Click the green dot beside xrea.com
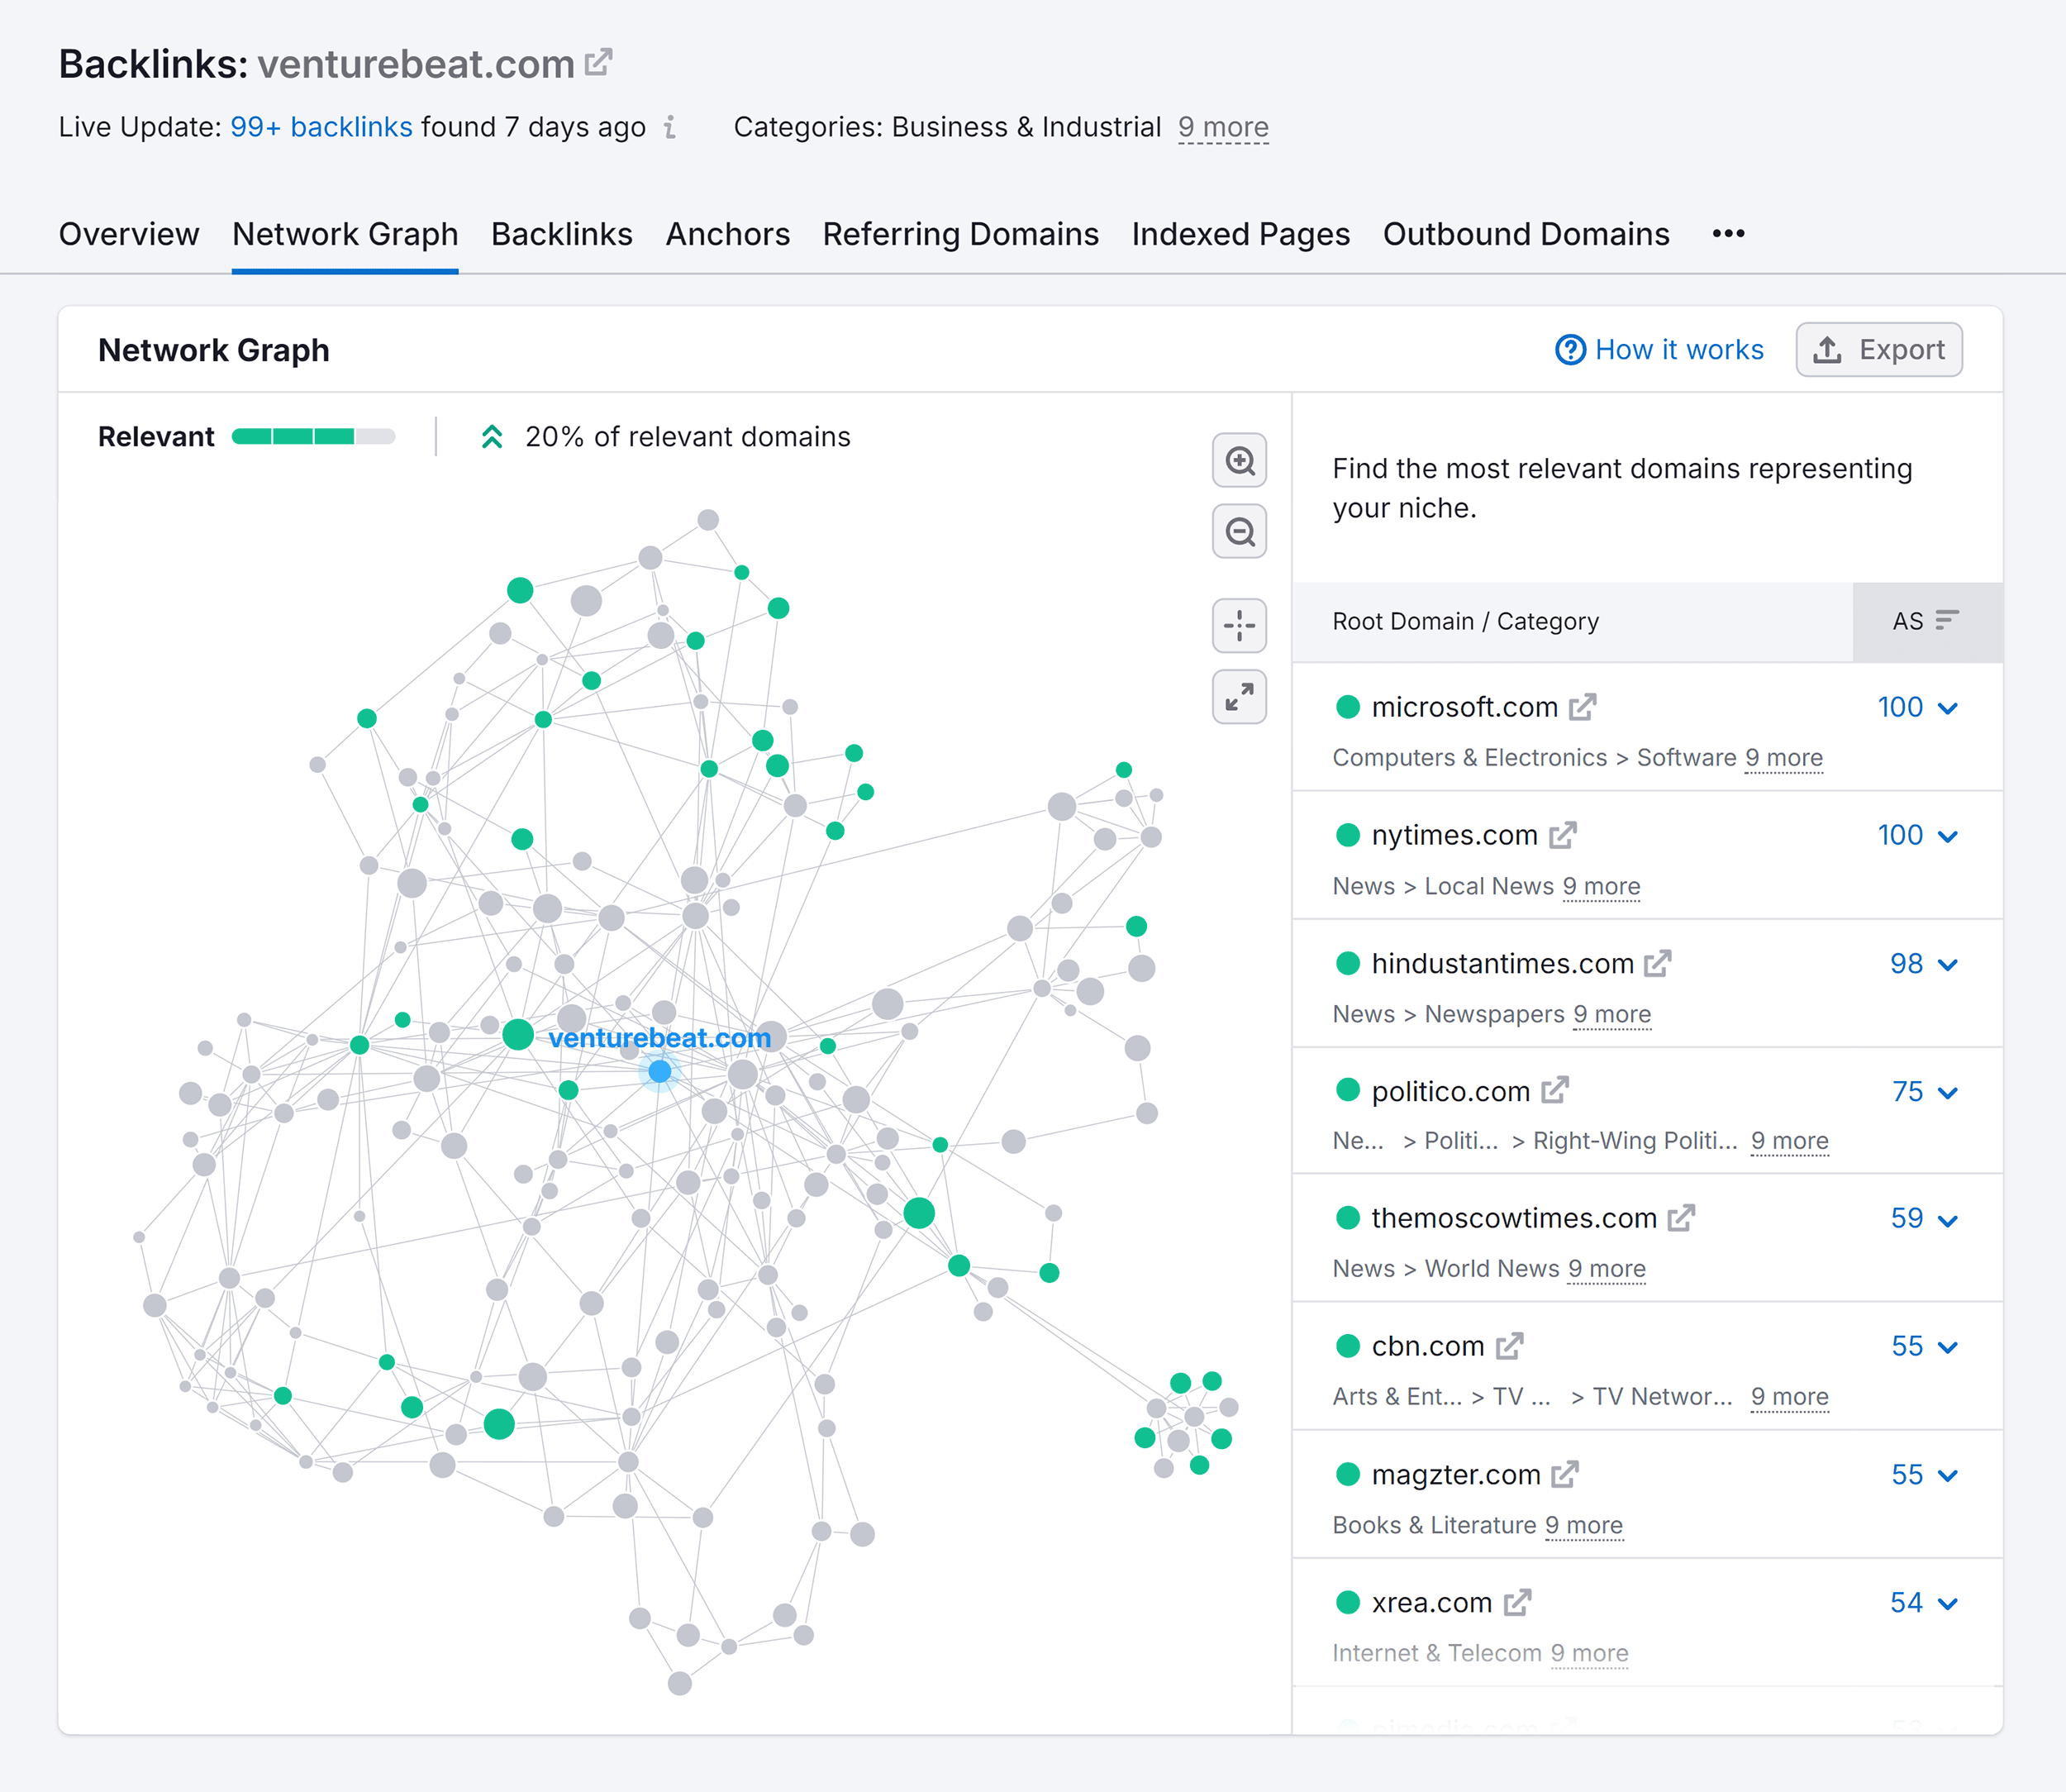 (1347, 1602)
